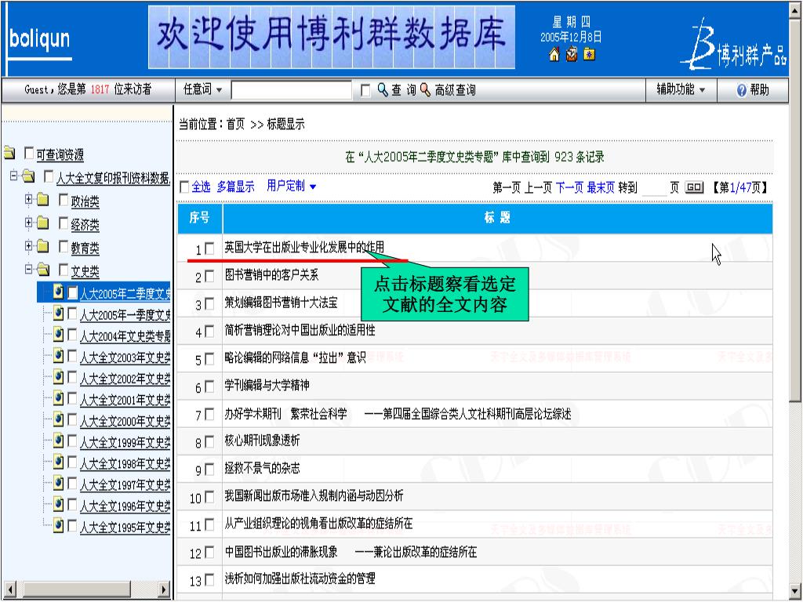Click the database icon of 人大全文1995年文史
Screen dimensions: 803x602
pos(58,525)
